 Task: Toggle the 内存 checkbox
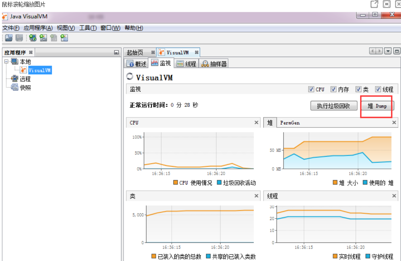tap(333, 89)
